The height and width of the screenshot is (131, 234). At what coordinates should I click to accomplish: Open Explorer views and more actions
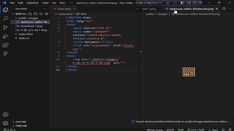pyautogui.click(x=45, y=9)
